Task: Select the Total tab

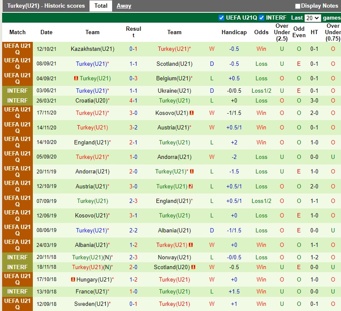Action: click(101, 6)
